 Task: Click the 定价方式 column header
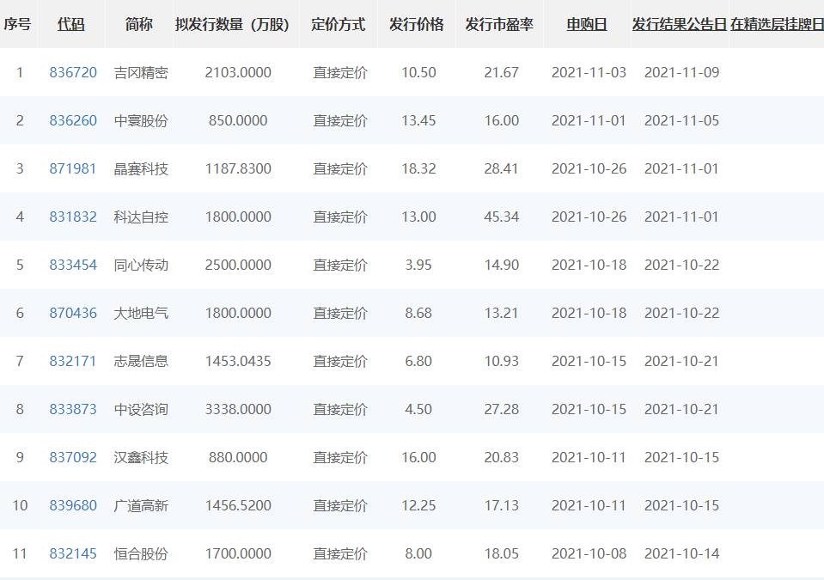pos(338,25)
